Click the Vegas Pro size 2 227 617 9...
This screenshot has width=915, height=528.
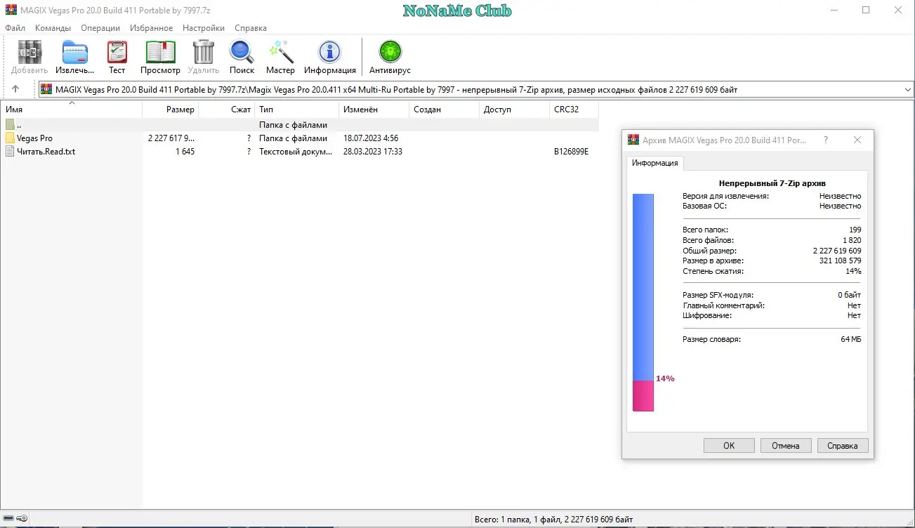click(171, 138)
